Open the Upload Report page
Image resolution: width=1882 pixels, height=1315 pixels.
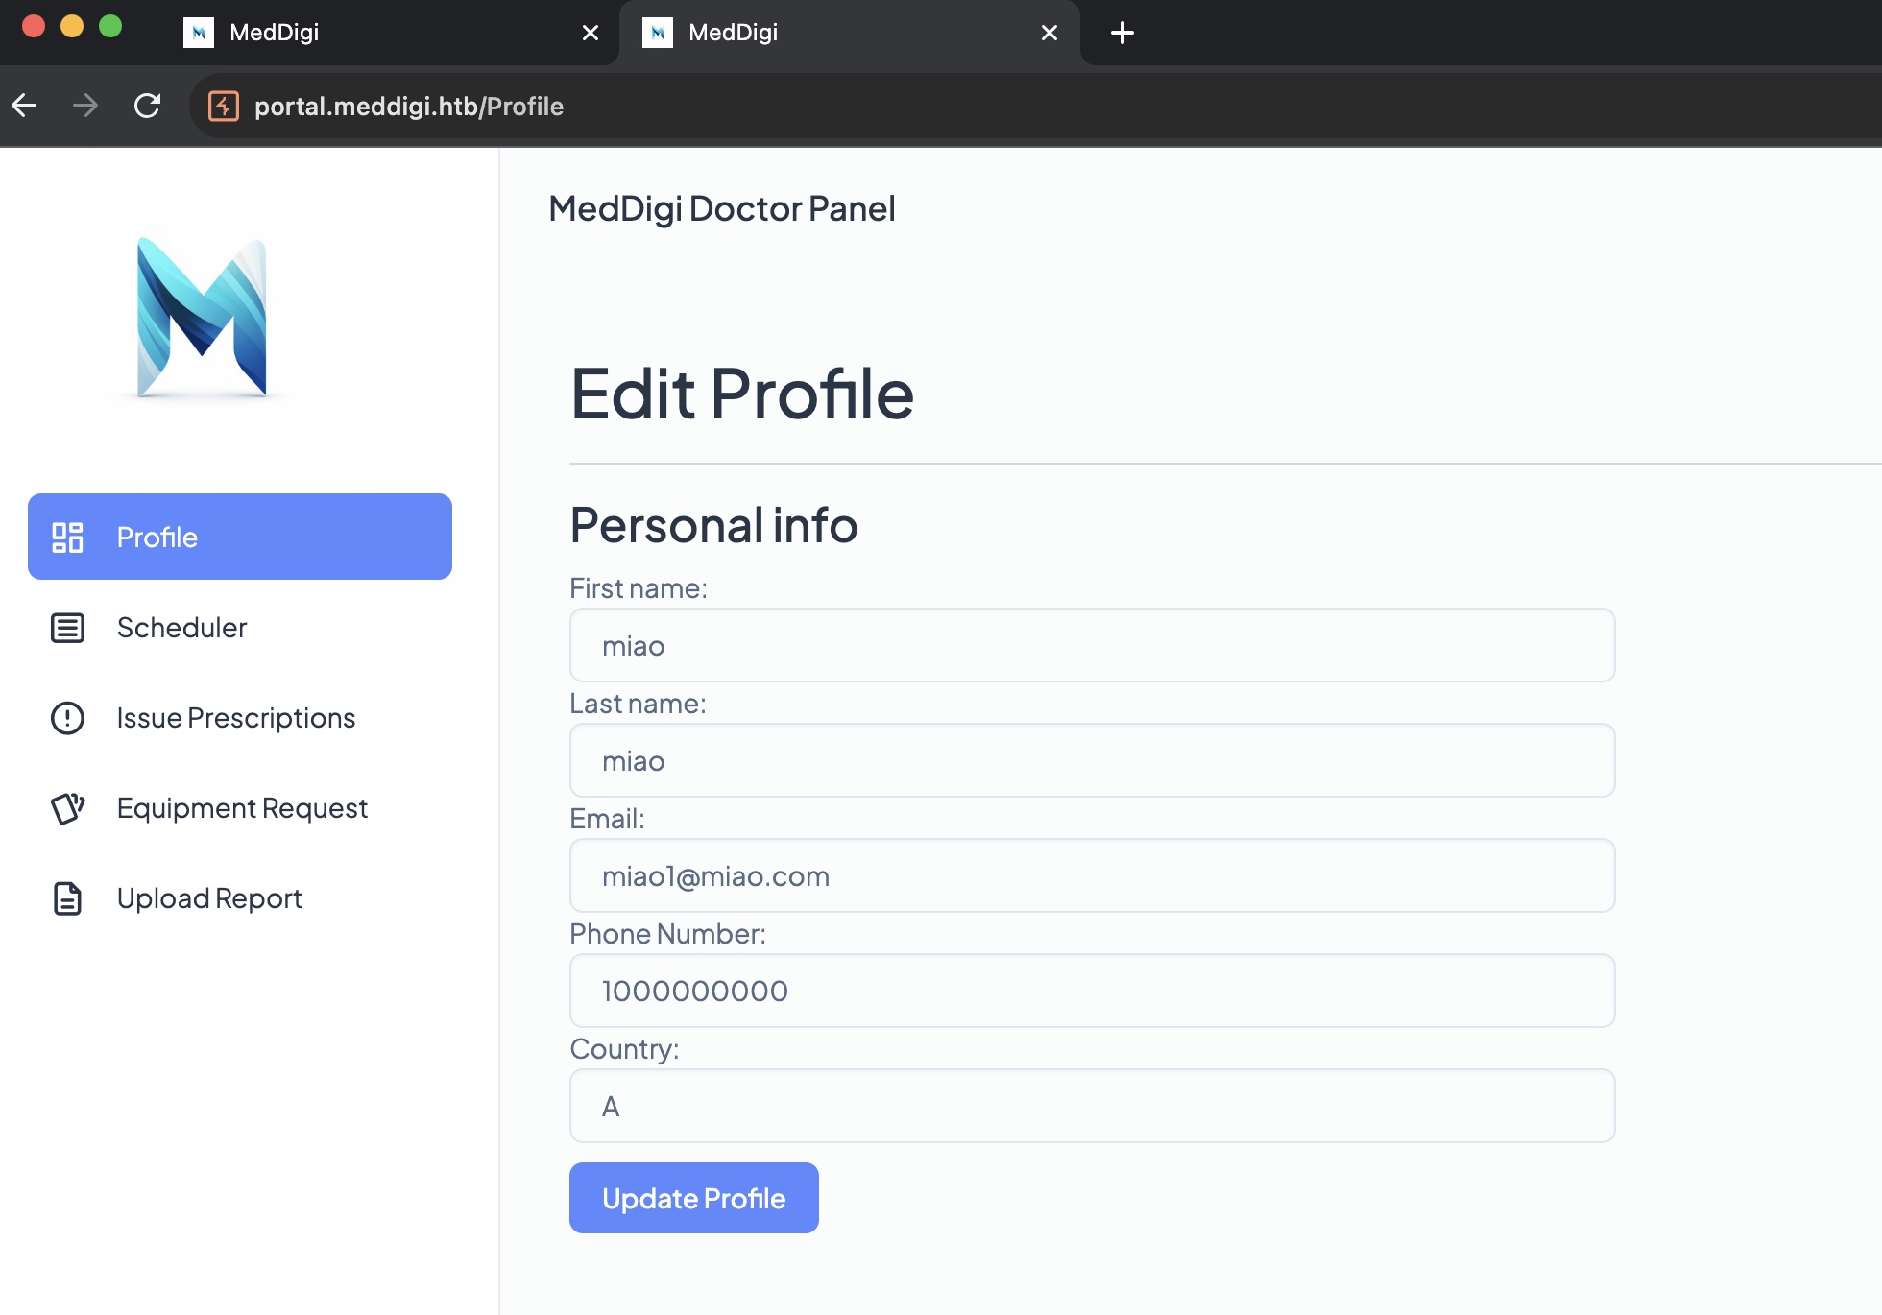[209, 898]
